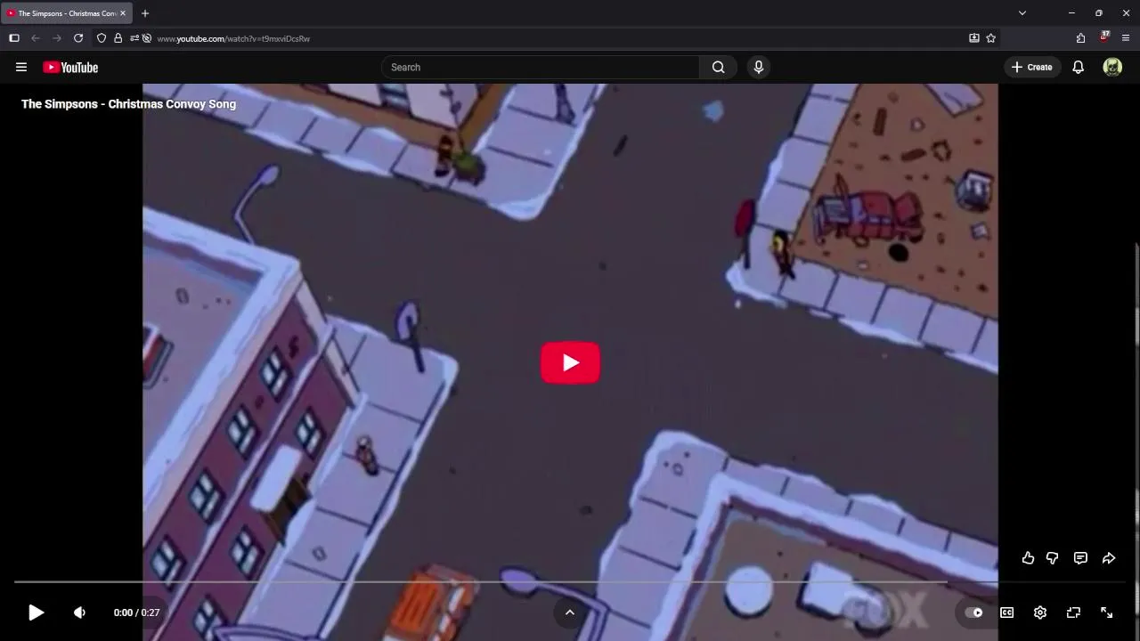The image size is (1140, 641).
Task: Minimize the browser window
Action: 1071,13
